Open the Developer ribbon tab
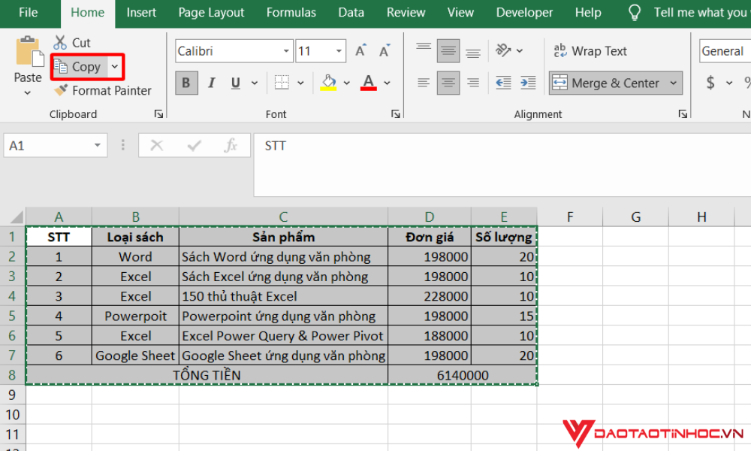The height and width of the screenshot is (451, 751). [523, 13]
